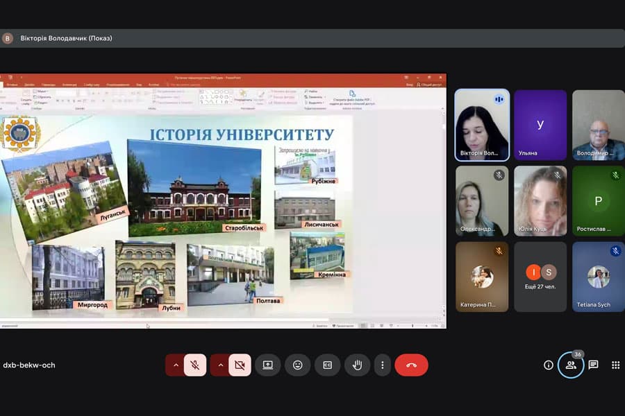This screenshot has height=416, width=625.
Task: Unmute the microphone in Meet controls
Action: click(x=195, y=365)
